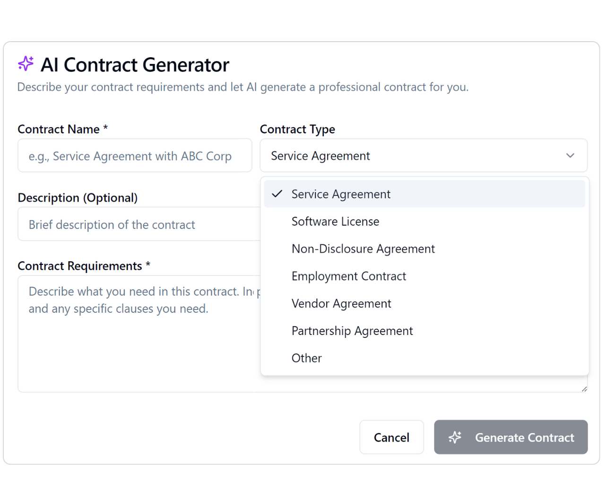Click the sparkle icon inside Generate Contract button
This screenshot has height=494, width=605.
[x=455, y=437]
